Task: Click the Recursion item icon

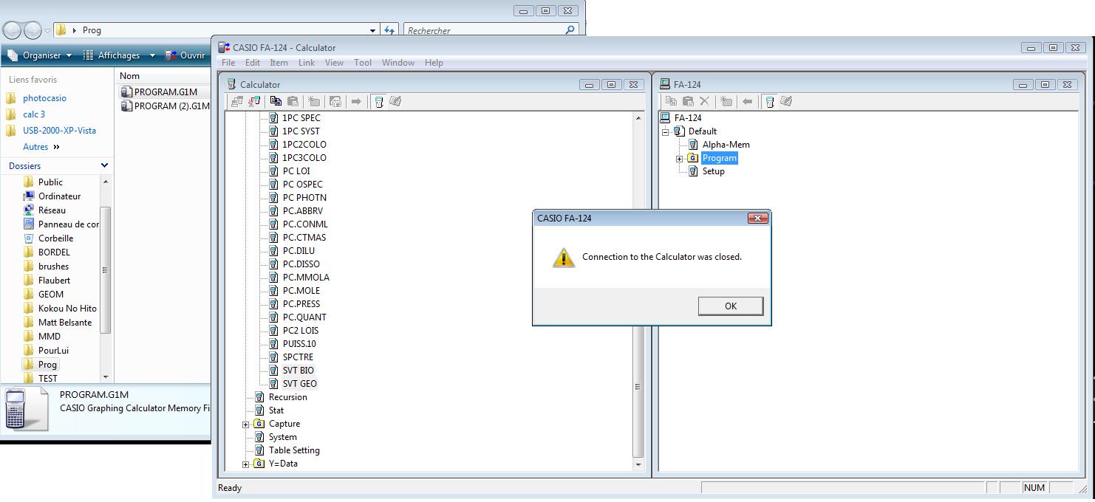Action: click(259, 397)
